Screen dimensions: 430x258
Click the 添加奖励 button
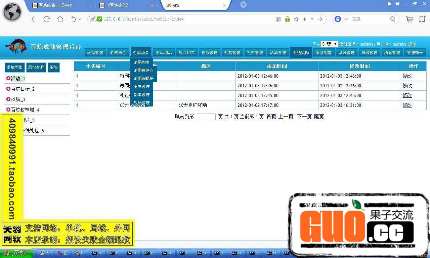[36, 68]
